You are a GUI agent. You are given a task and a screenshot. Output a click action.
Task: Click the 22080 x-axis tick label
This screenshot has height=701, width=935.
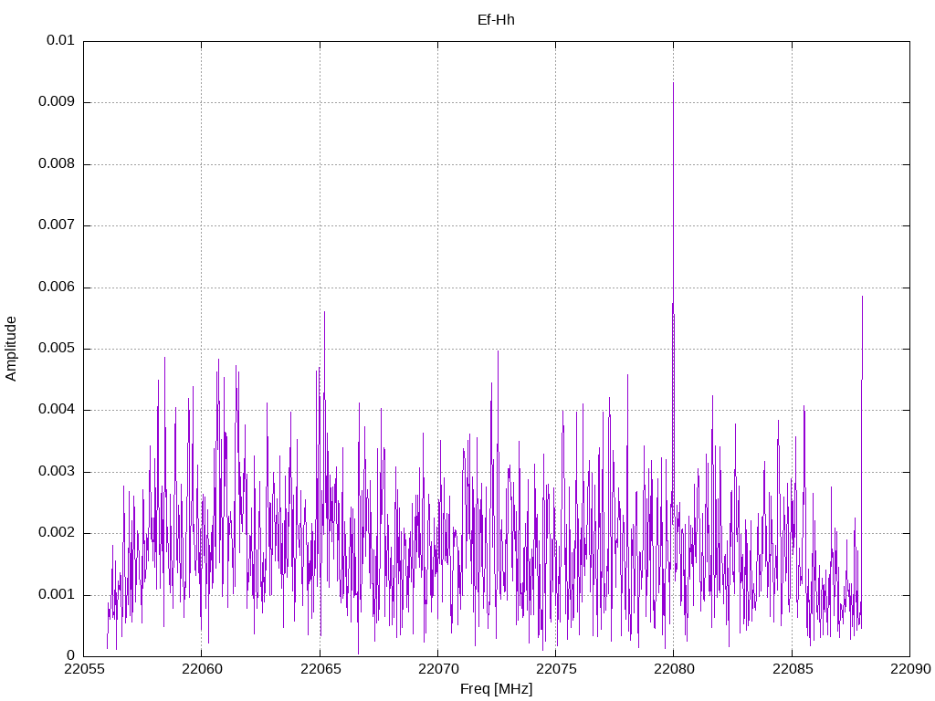[x=673, y=671]
